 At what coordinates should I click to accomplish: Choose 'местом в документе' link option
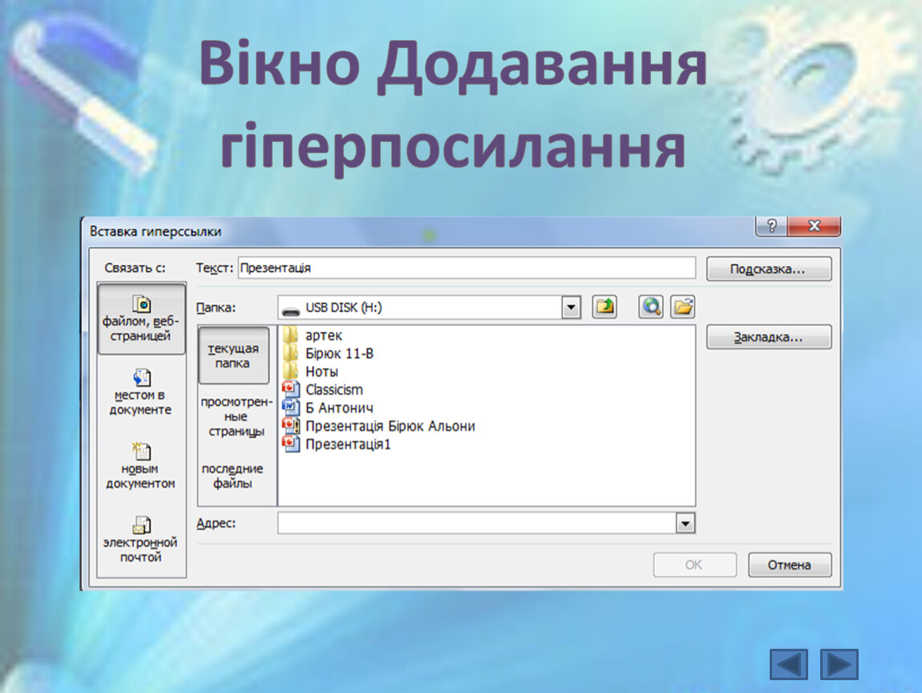tap(141, 391)
